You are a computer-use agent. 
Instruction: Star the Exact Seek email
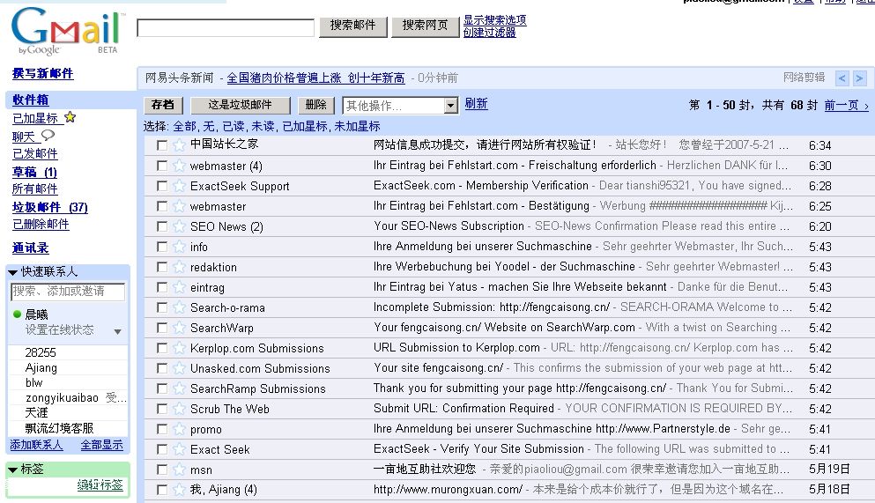(179, 449)
